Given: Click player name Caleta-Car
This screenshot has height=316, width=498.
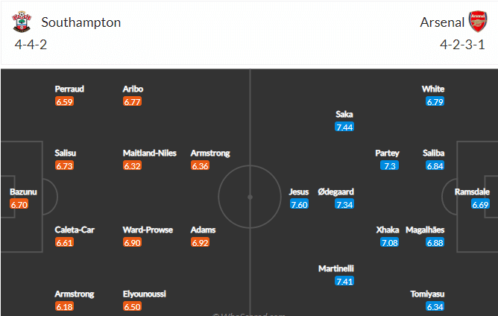Looking at the screenshot, I should tap(75, 230).
